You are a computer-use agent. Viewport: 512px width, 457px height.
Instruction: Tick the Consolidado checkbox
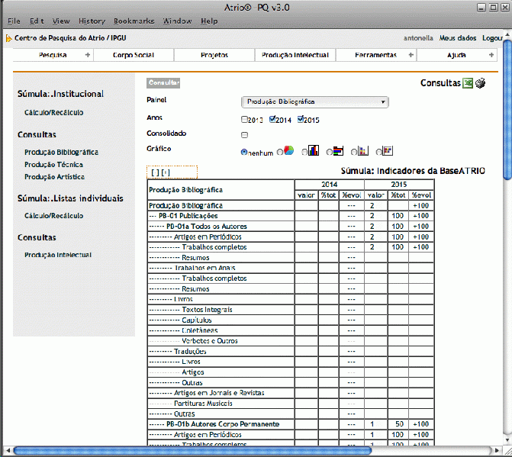[244, 135]
